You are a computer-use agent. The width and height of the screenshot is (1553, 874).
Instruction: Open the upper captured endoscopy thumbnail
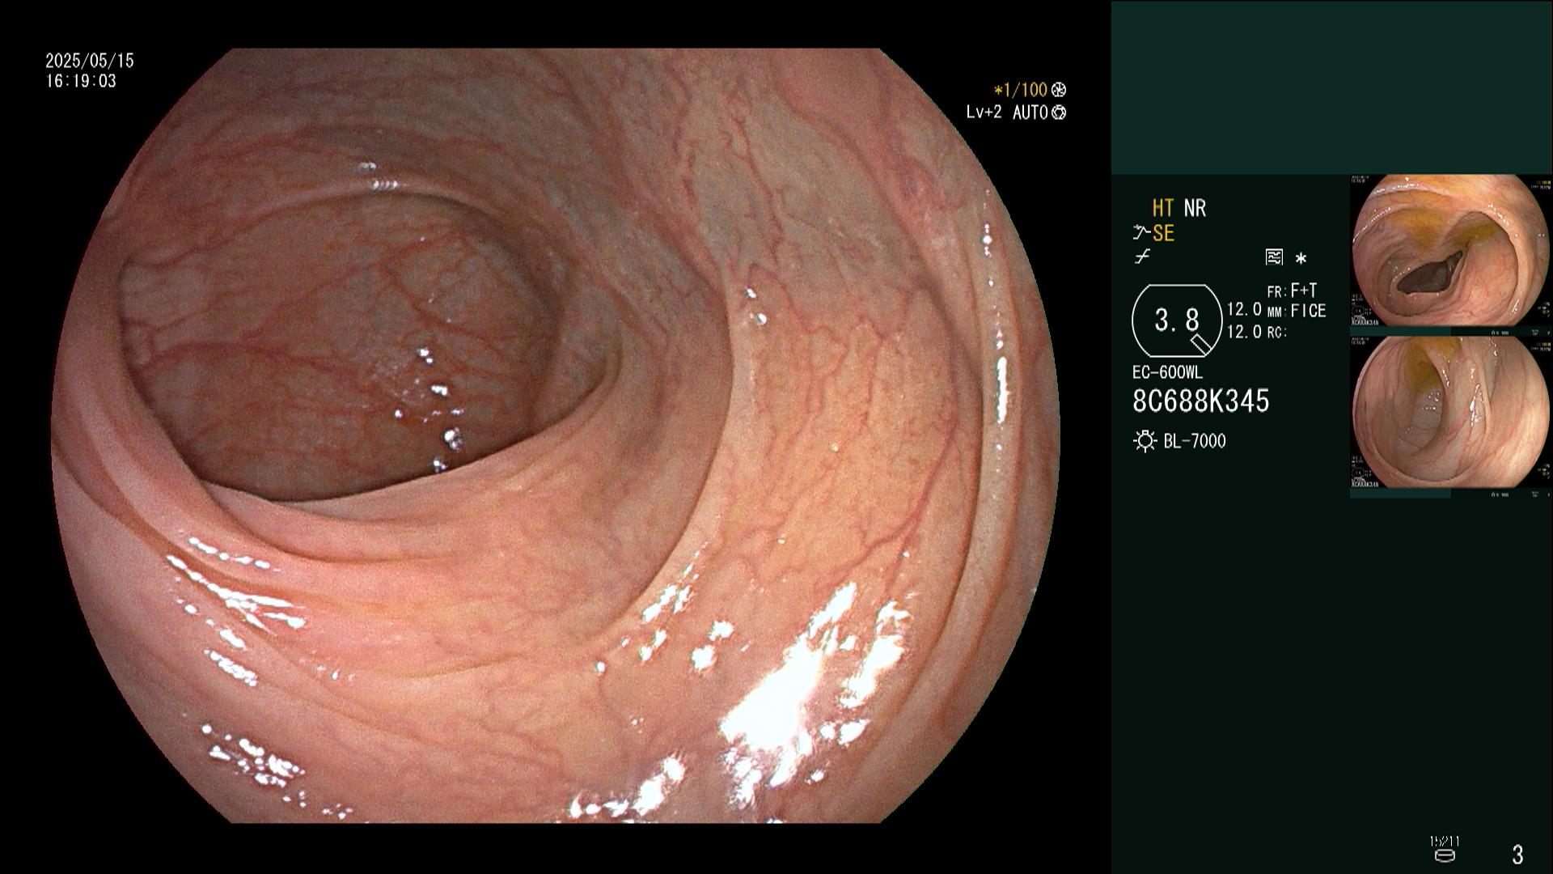point(1449,250)
